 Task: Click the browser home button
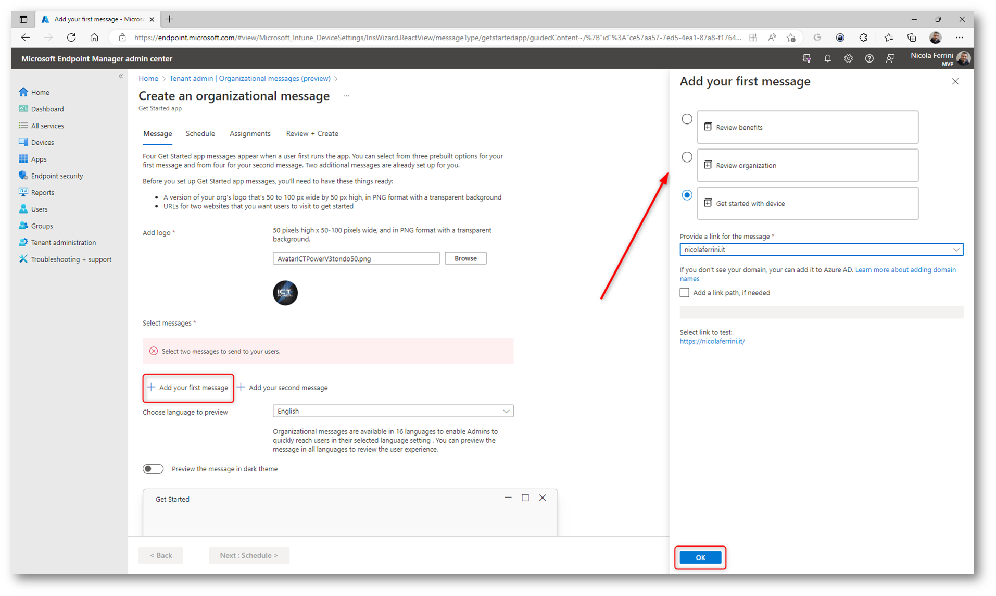click(x=94, y=38)
